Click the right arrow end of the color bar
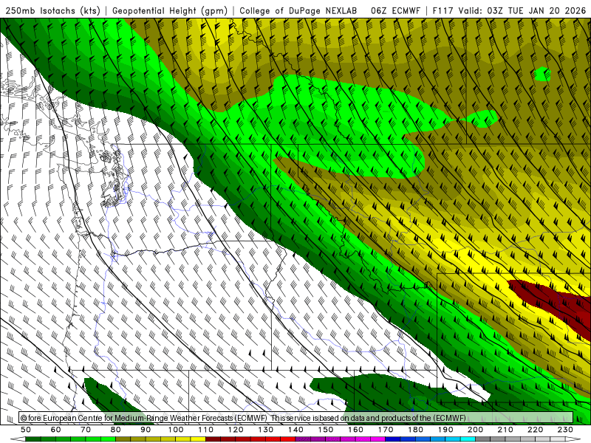 click(x=573, y=439)
